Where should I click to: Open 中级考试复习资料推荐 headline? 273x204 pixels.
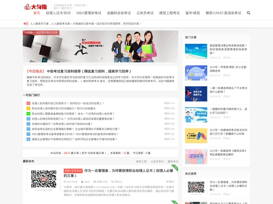pyautogui.click(x=89, y=71)
